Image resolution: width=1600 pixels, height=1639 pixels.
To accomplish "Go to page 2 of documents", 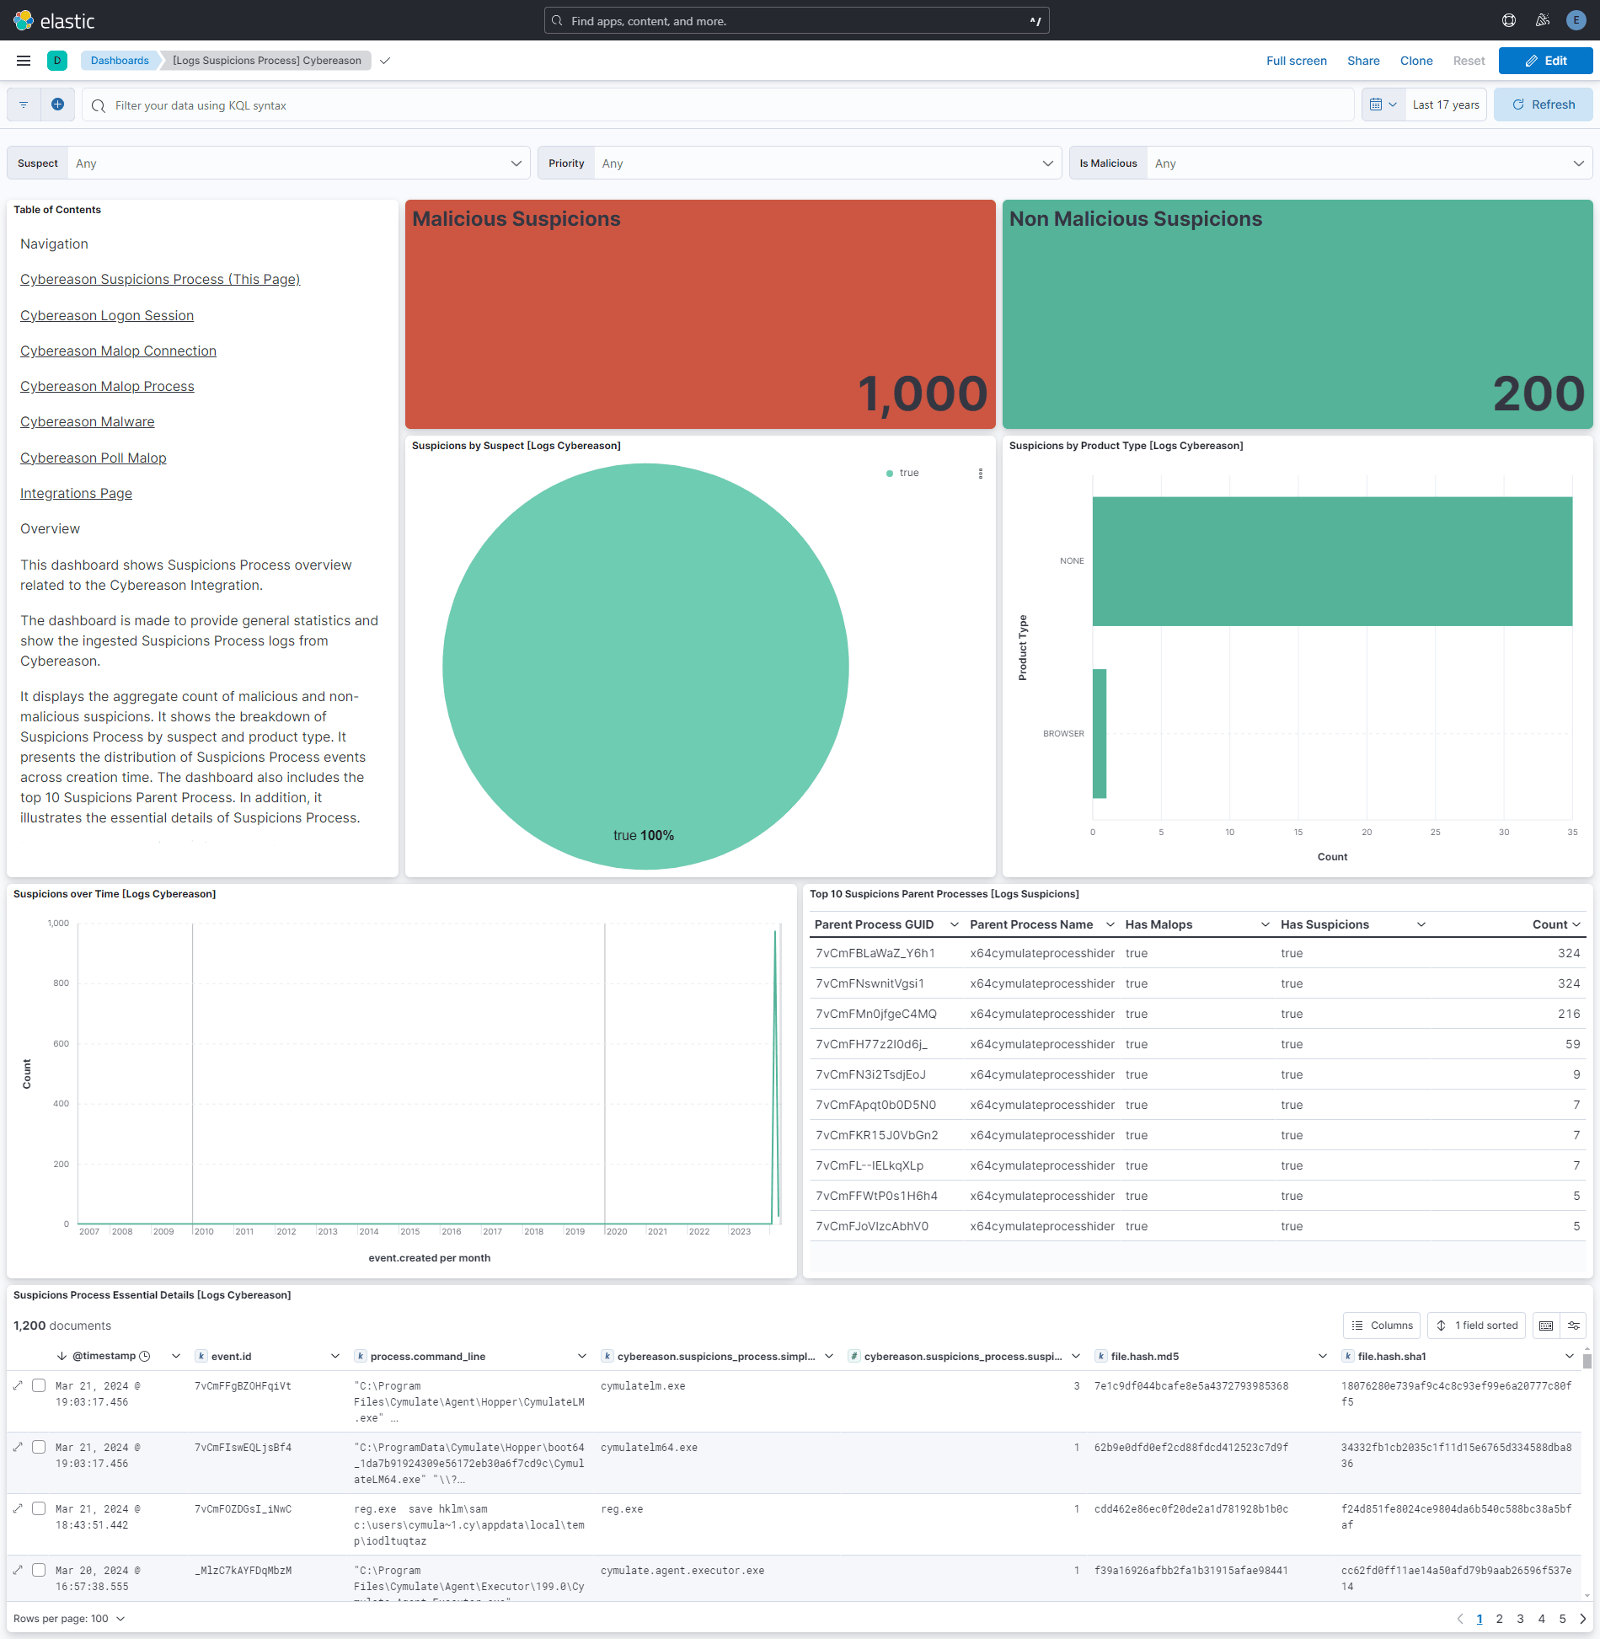I will 1499,1618.
